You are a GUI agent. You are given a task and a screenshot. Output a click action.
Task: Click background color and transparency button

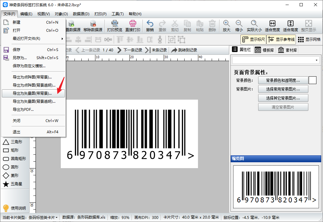pyautogui.click(x=283, y=80)
